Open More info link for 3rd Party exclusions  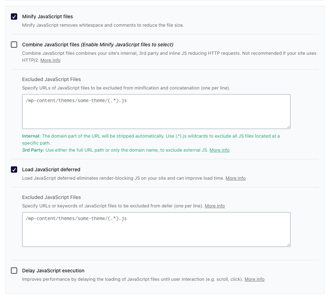[220, 150]
